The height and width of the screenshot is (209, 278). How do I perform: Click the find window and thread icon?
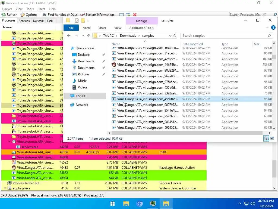tap(128, 15)
